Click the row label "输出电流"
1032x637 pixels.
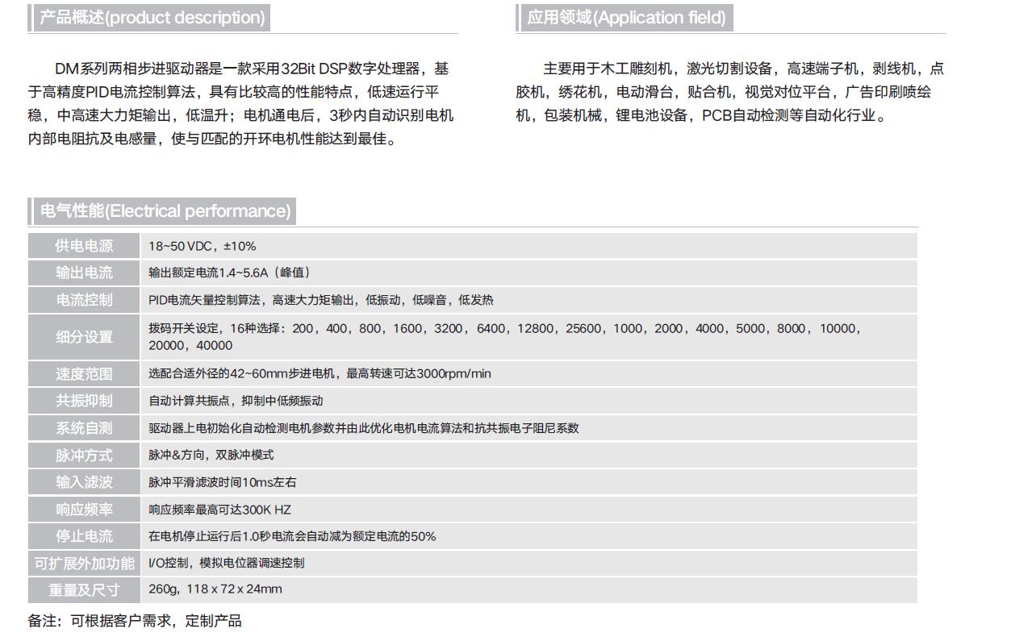pos(85,273)
